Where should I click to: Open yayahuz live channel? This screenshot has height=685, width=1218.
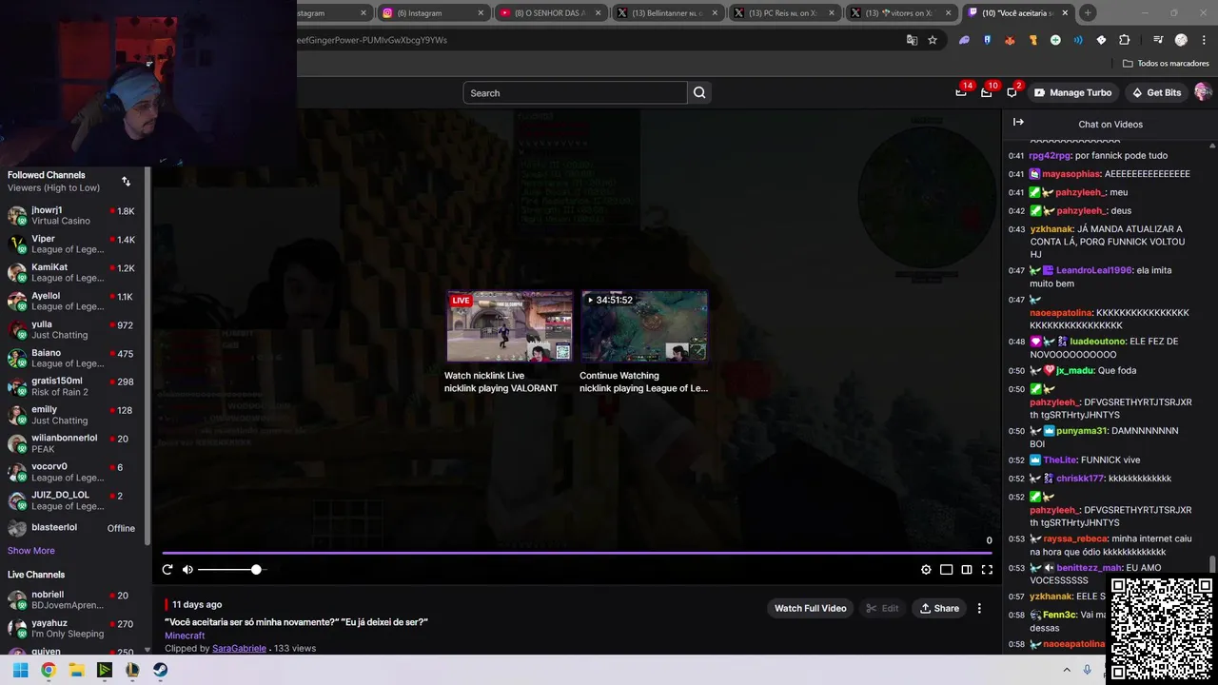[72, 629]
